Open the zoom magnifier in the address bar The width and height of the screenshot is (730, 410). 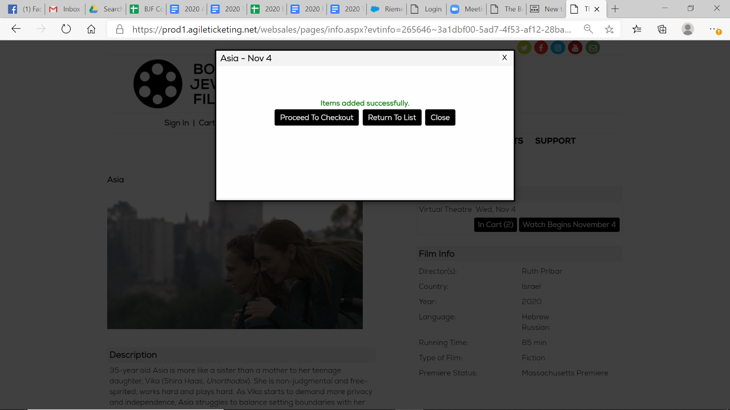click(x=589, y=29)
